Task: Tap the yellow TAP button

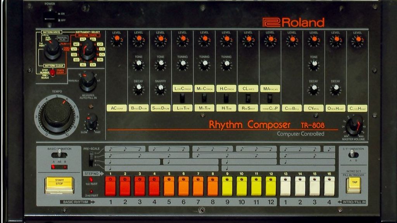Action: (354, 185)
